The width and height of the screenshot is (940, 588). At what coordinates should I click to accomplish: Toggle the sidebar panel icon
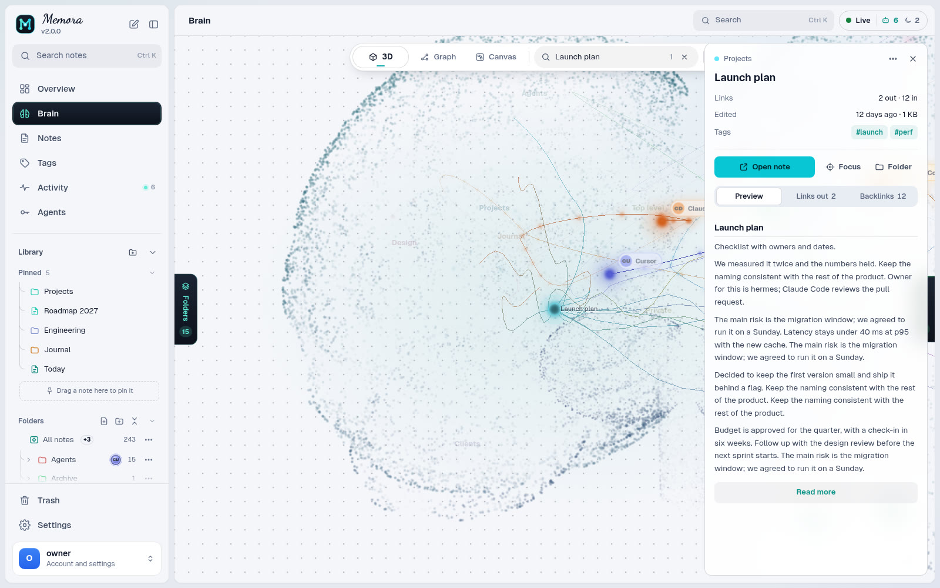(x=154, y=24)
